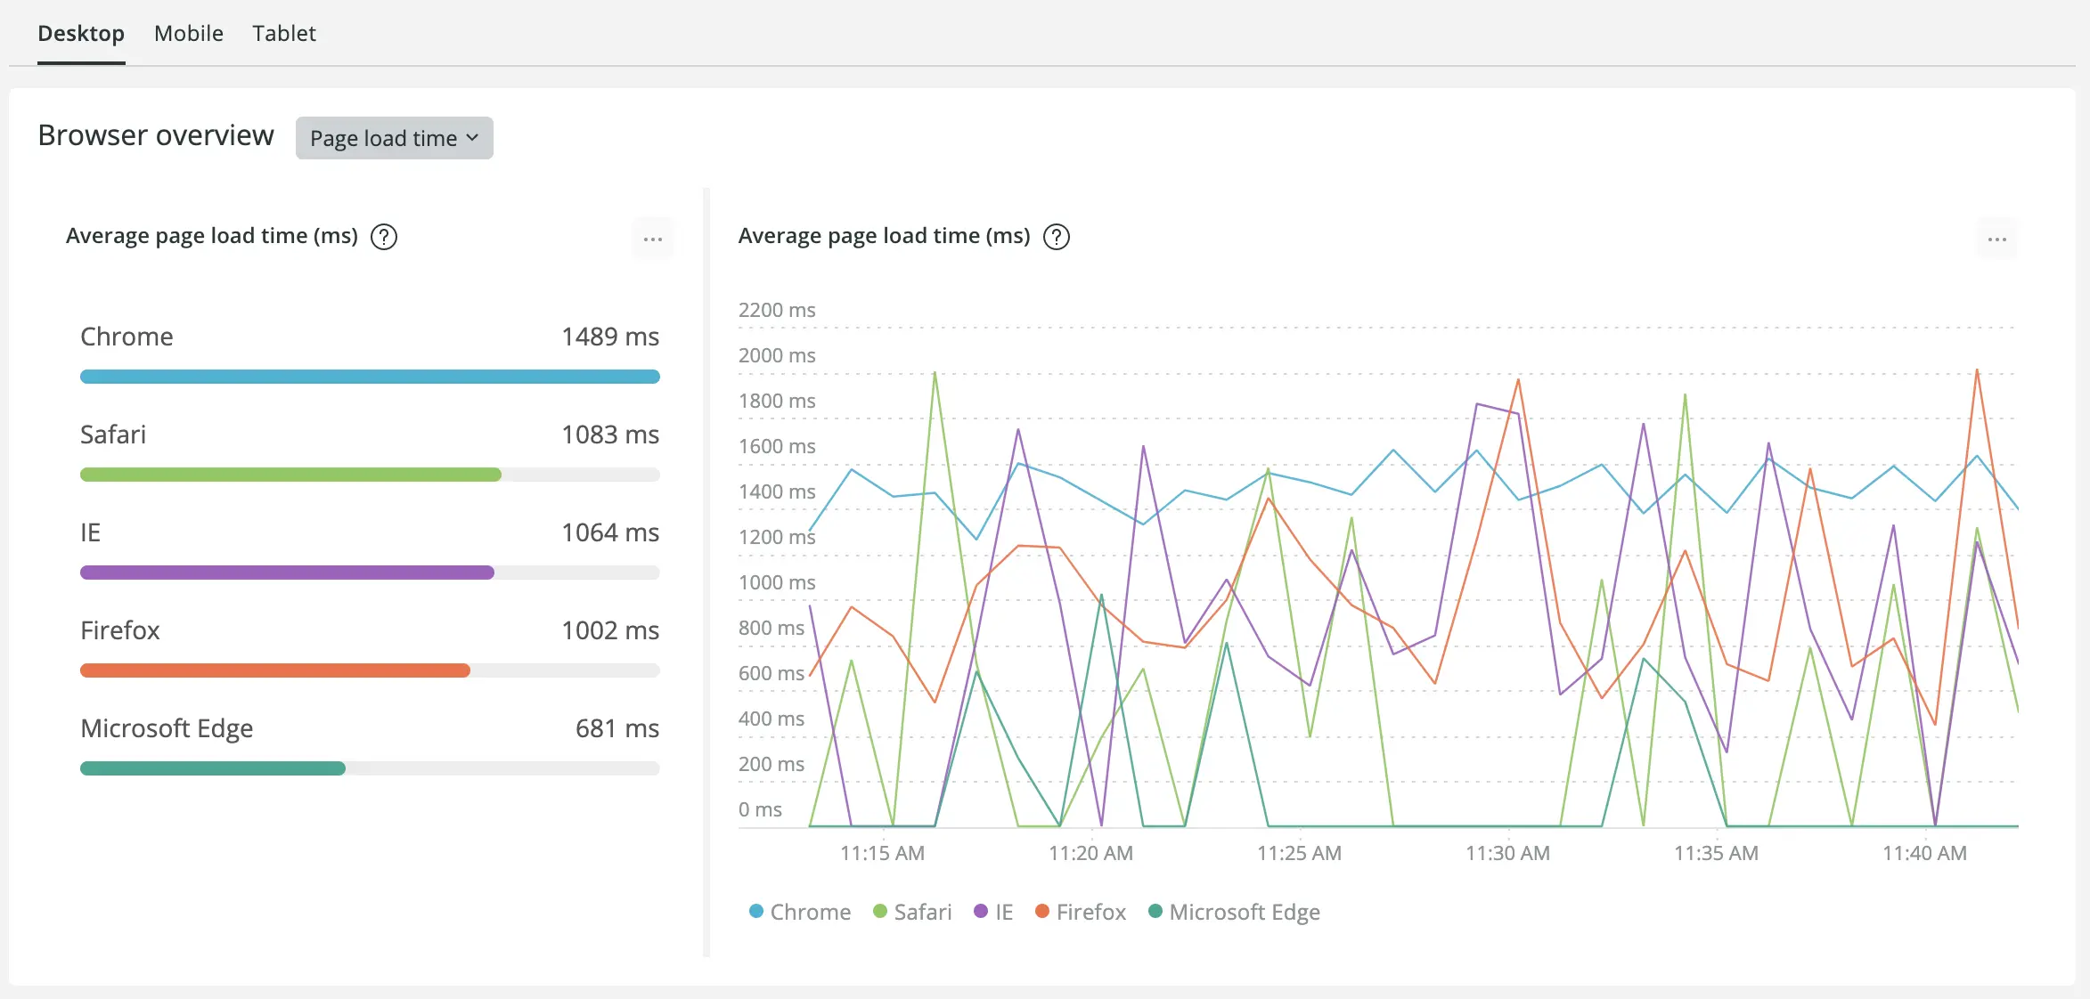
Task: Click the Browser overview heading
Action: click(155, 135)
